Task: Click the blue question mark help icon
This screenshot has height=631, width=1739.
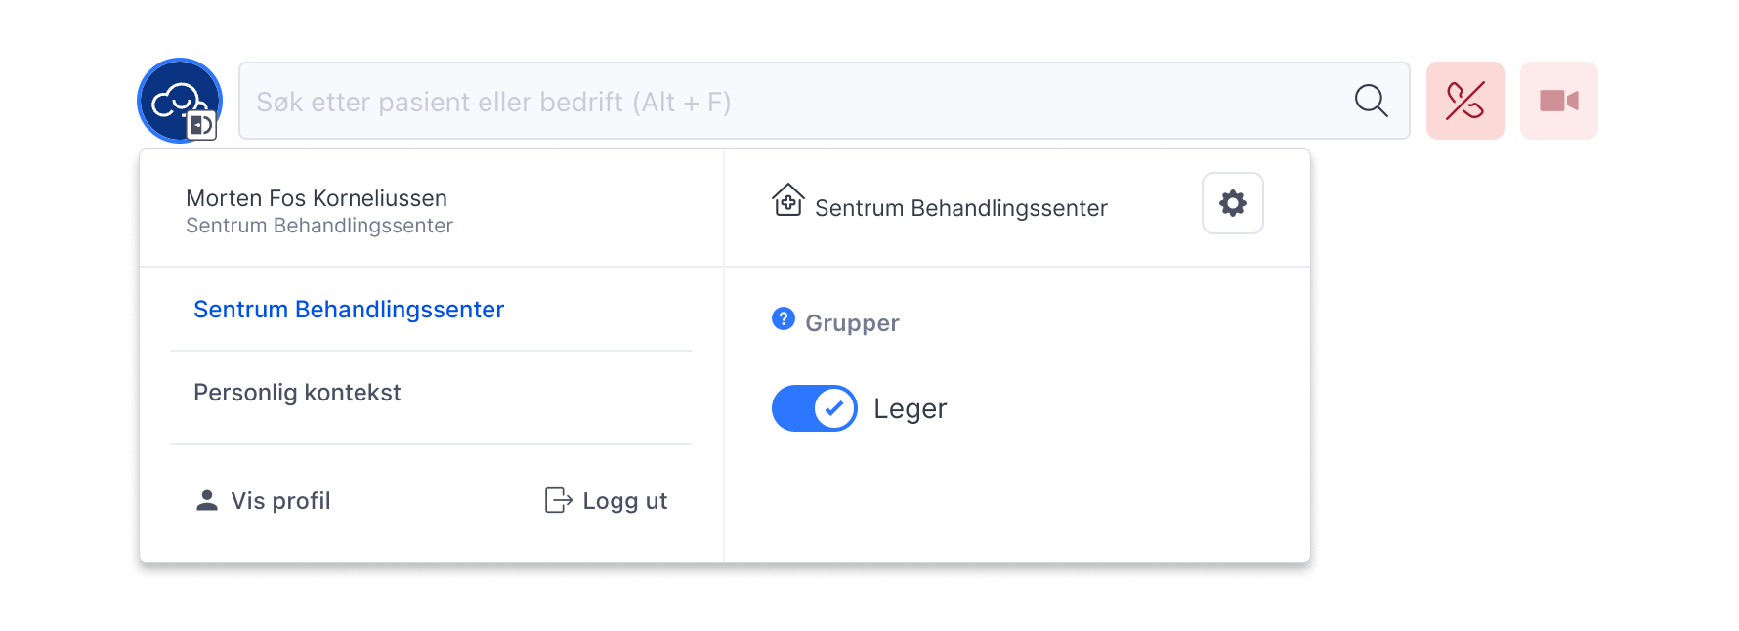Action: [x=783, y=318]
